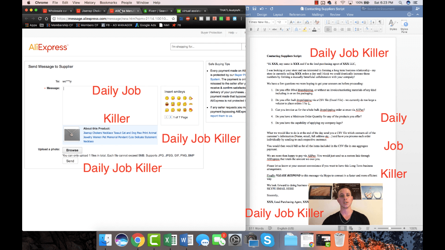Screen dimensions: 445x250
Task: Click the AdBlock Plus extension icon in Chrome
Action: click(x=188, y=19)
